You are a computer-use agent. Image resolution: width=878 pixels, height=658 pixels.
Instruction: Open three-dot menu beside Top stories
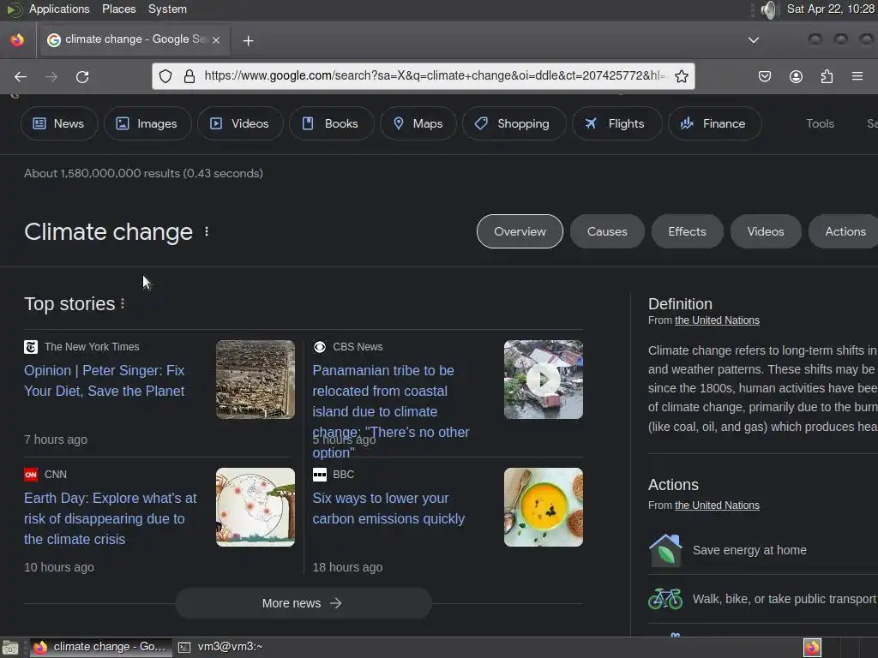(123, 304)
